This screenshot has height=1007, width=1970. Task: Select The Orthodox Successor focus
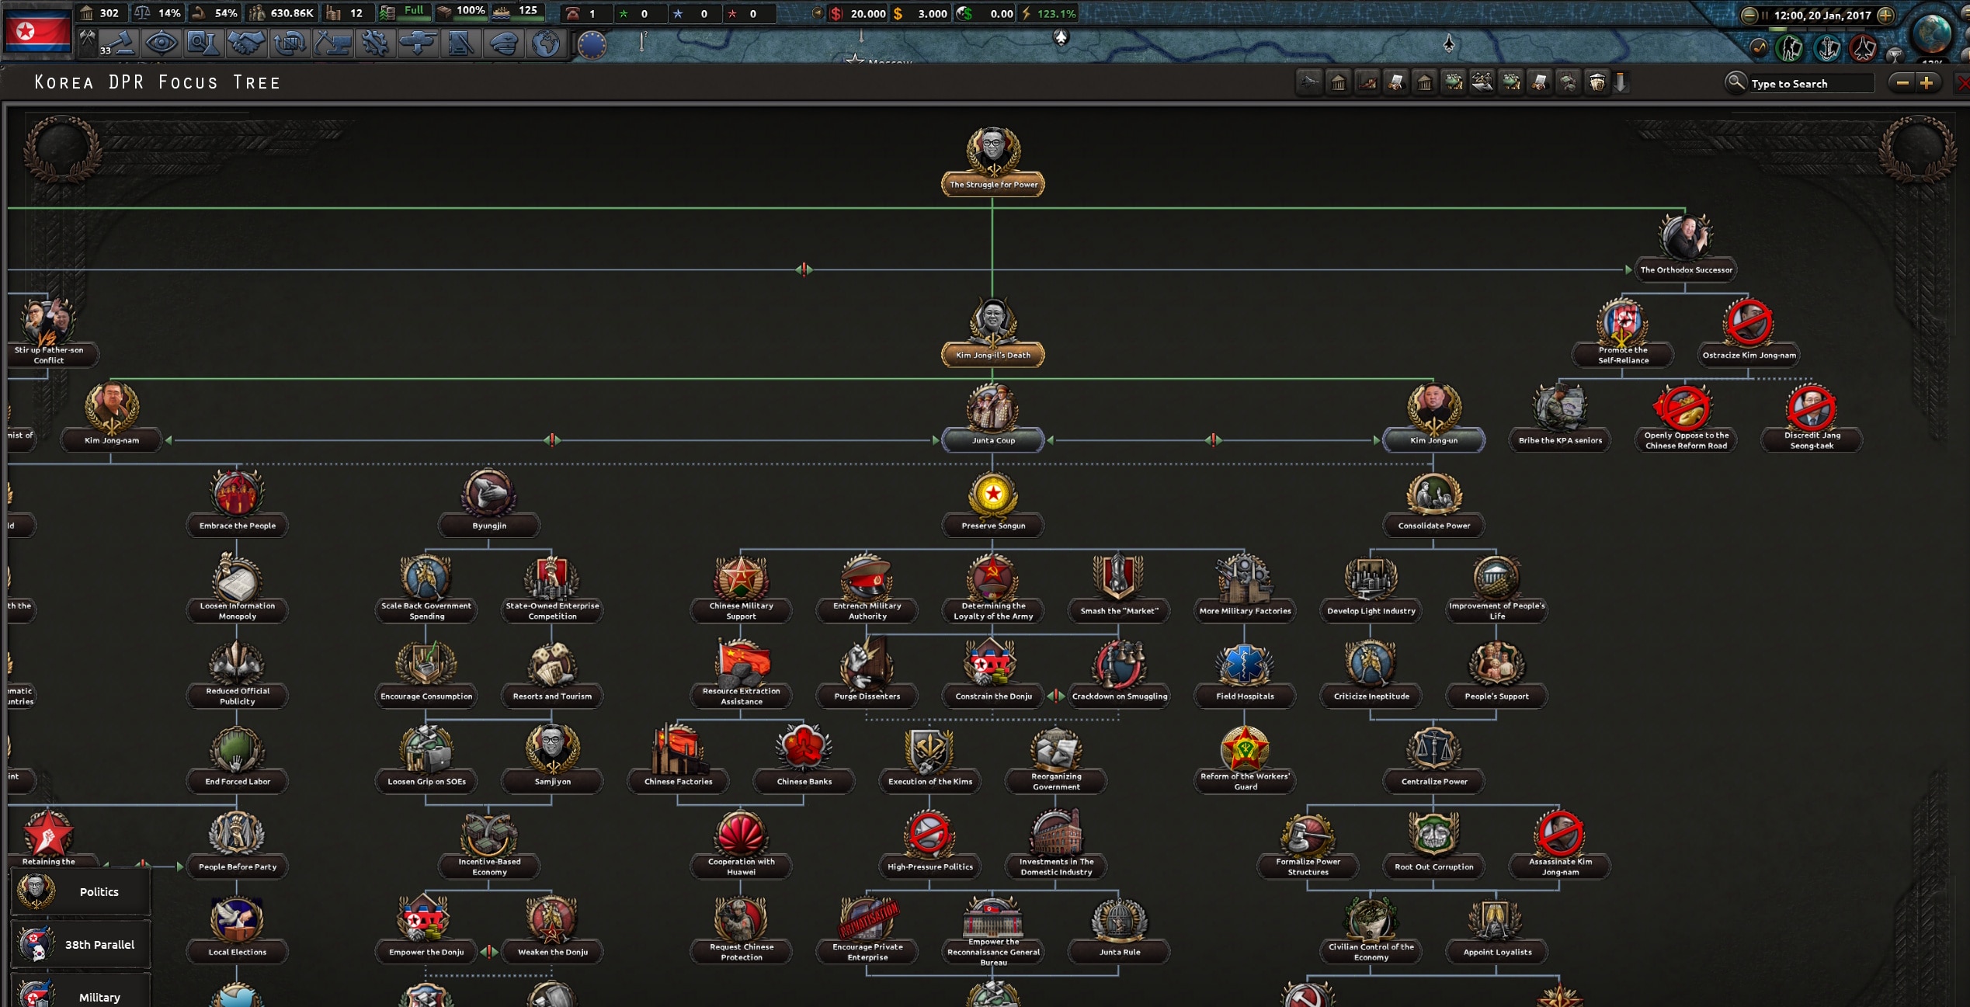click(x=1686, y=247)
